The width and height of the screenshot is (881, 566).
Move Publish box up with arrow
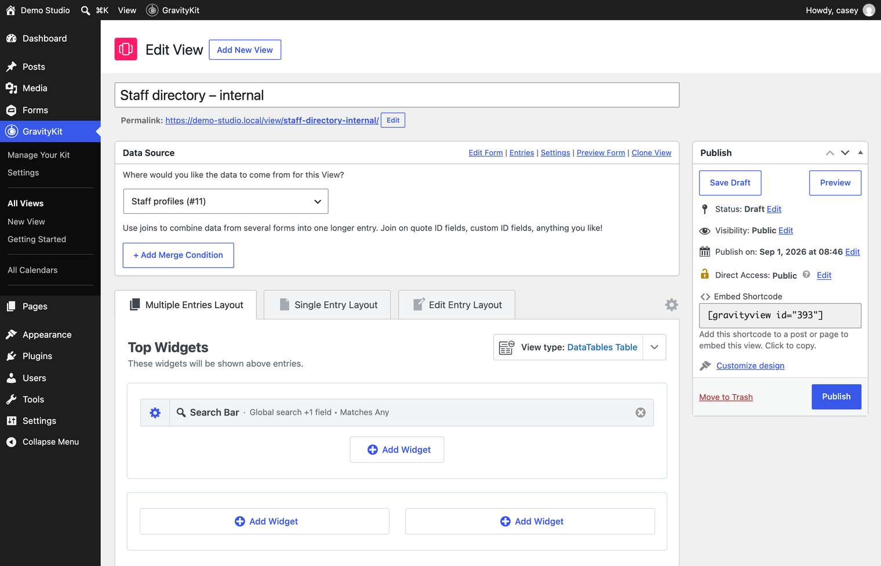[x=830, y=153]
